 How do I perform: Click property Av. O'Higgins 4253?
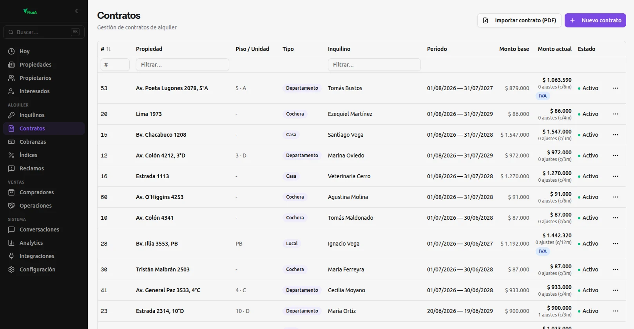159,197
